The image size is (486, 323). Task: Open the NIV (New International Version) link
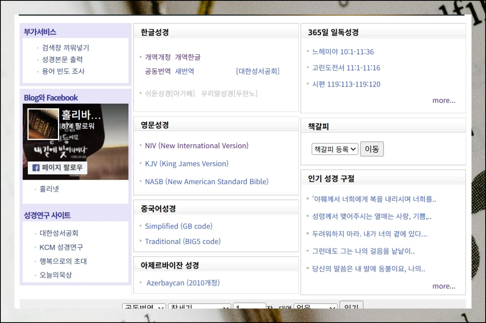196,146
